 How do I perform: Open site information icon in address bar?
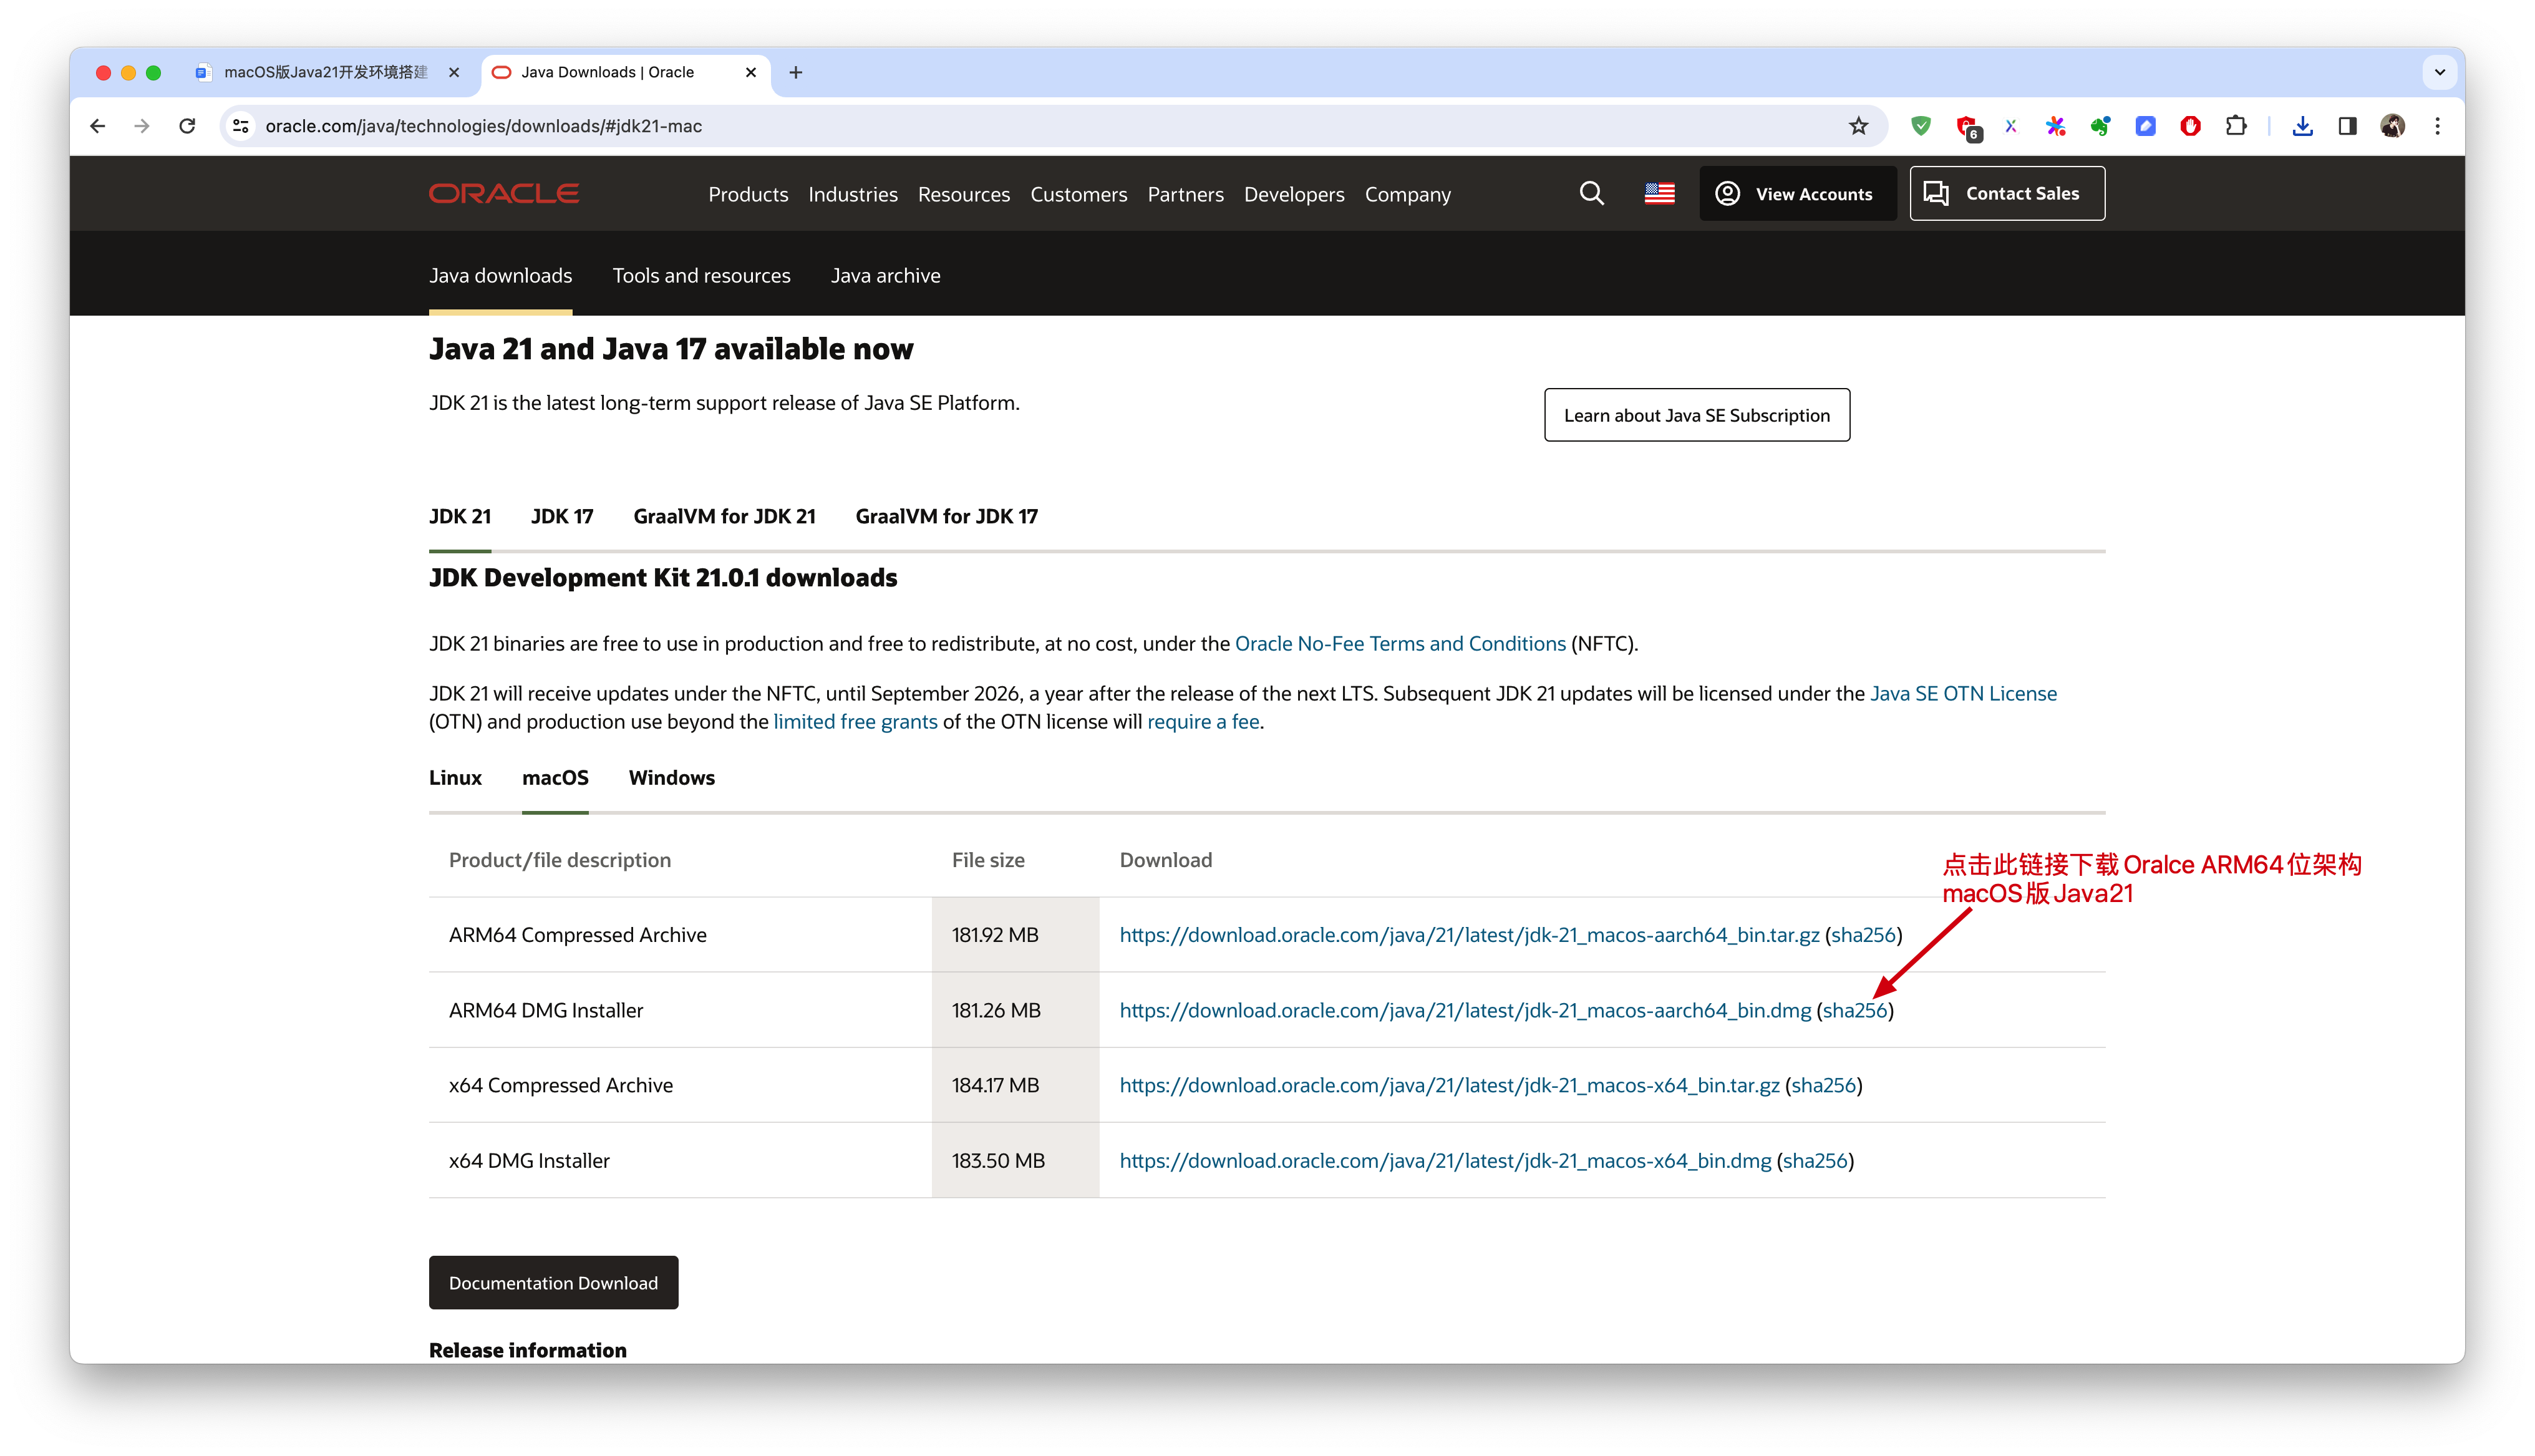coord(241,126)
